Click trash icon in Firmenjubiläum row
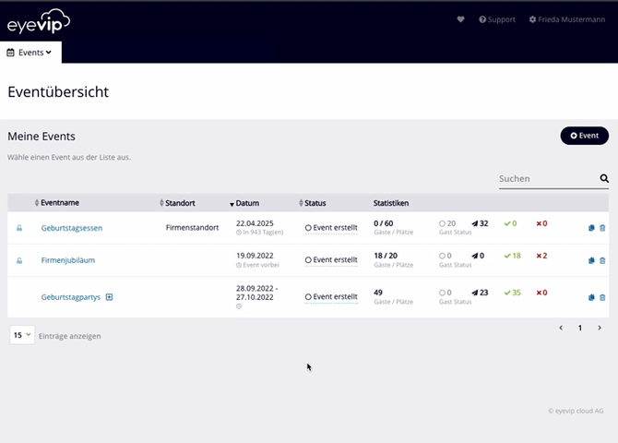Viewport: 618px width, 443px height. point(602,260)
